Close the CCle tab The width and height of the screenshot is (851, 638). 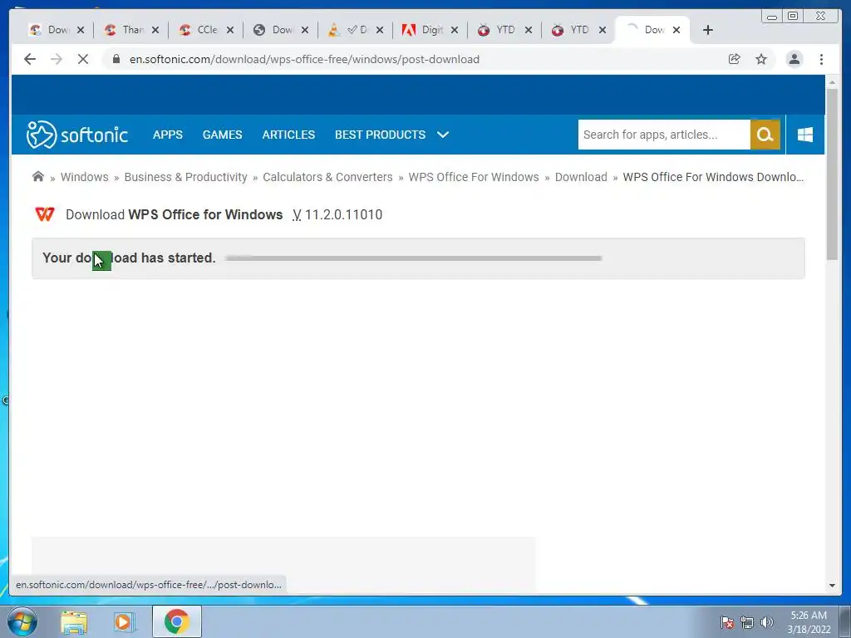click(x=230, y=30)
